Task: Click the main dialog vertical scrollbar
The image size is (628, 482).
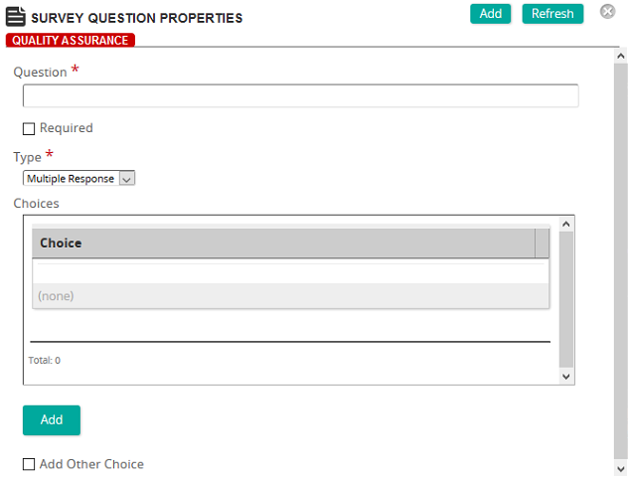Action: pos(621,260)
